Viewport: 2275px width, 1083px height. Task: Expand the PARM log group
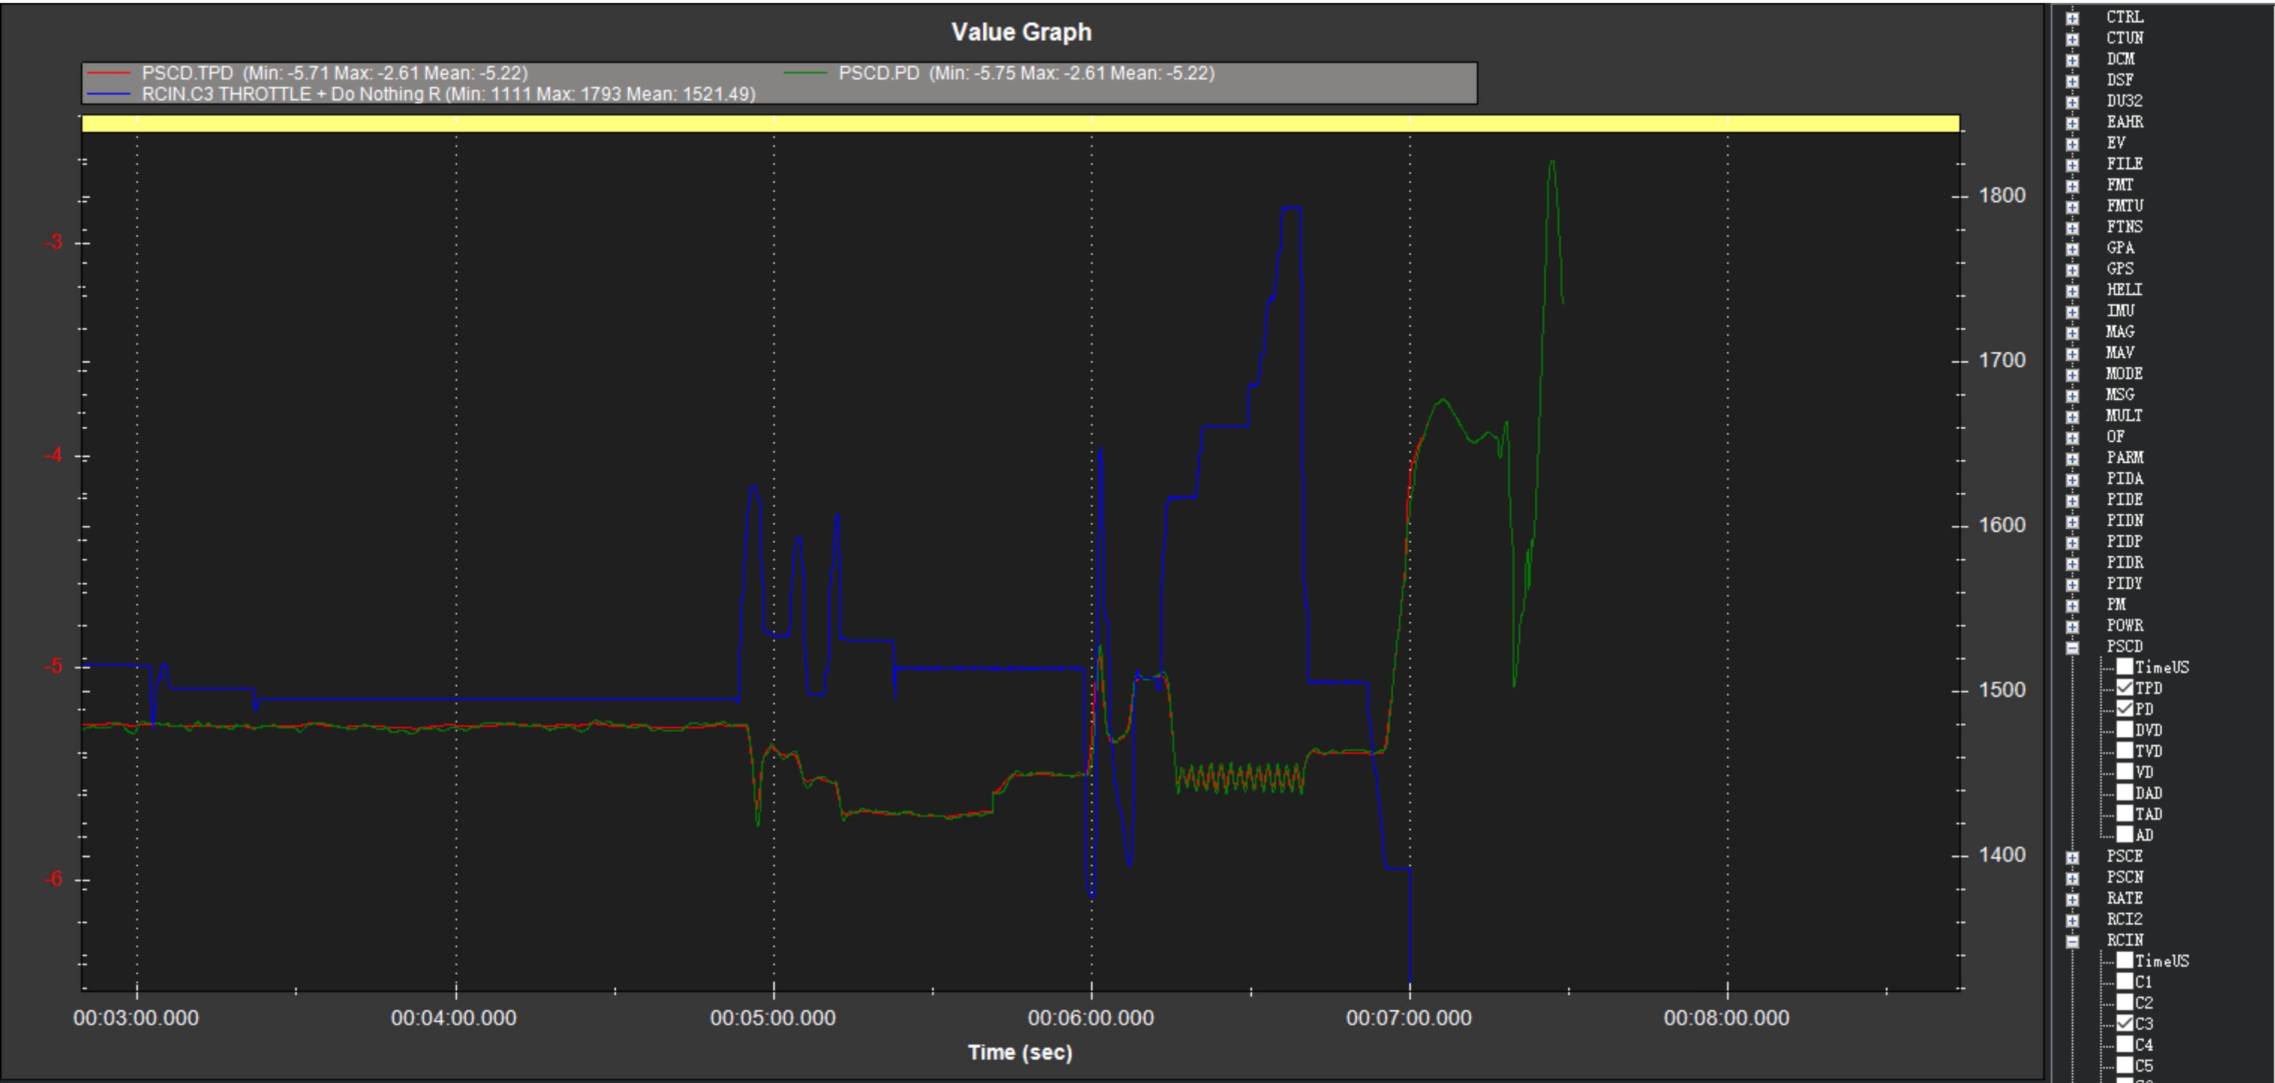coord(2073,458)
